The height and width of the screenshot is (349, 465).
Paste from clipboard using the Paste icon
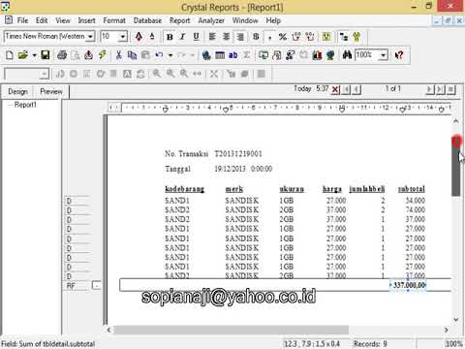click(x=145, y=55)
